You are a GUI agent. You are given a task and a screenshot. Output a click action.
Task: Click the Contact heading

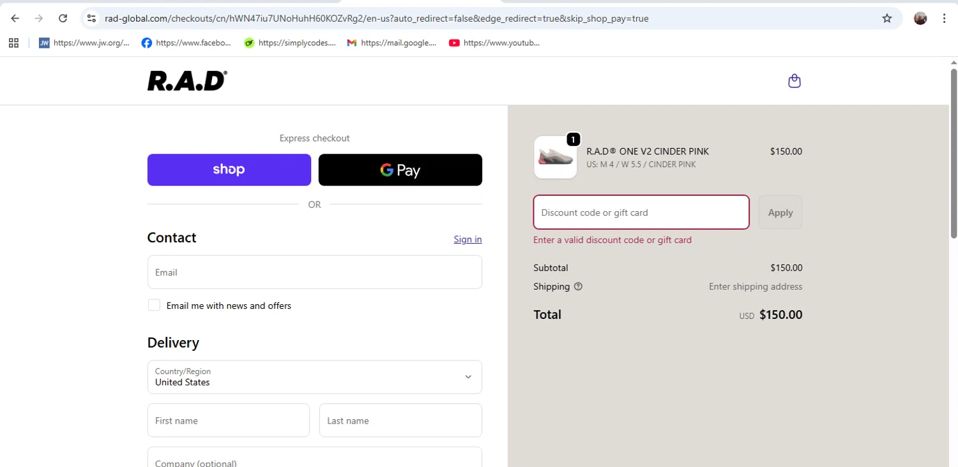(x=172, y=237)
